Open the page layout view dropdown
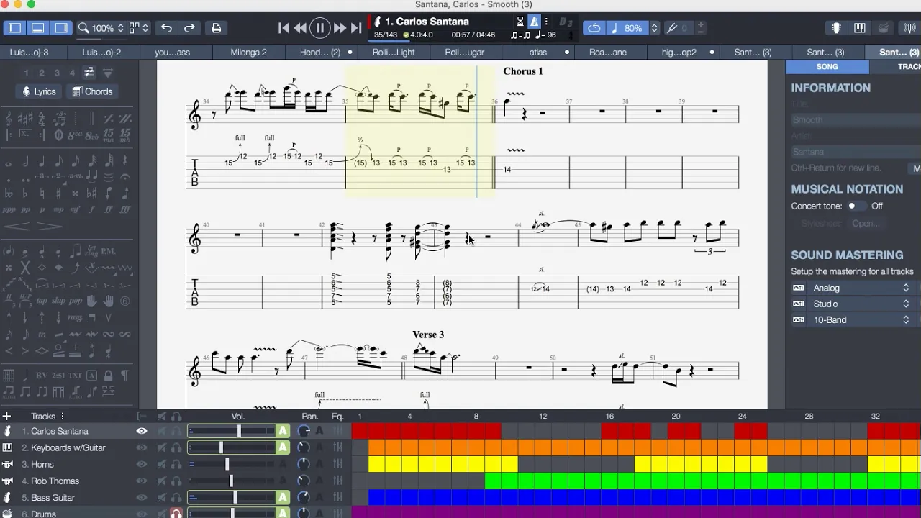Image resolution: width=921 pixels, height=518 pixels. [x=139, y=28]
